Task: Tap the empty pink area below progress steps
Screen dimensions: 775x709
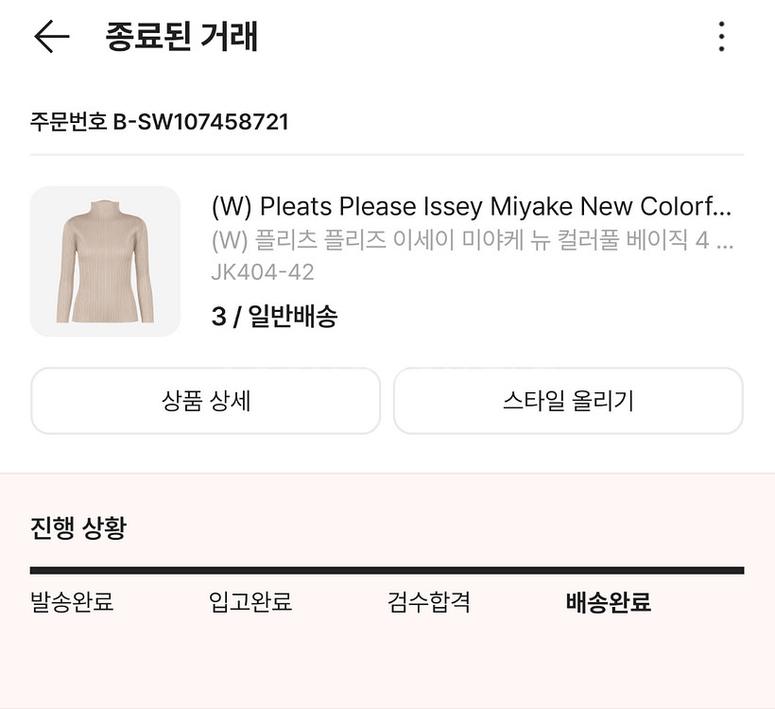Action: [x=387, y=662]
